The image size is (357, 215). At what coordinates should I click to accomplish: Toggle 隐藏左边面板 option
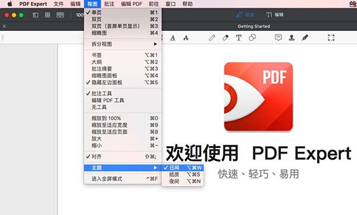tap(123, 83)
